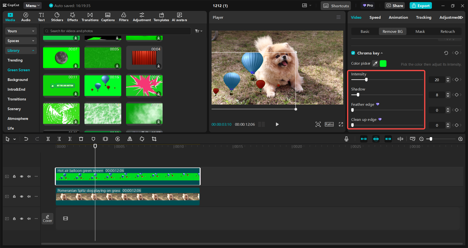468x248 pixels.
Task: Expand the Yours dropdown
Action: click(21, 31)
